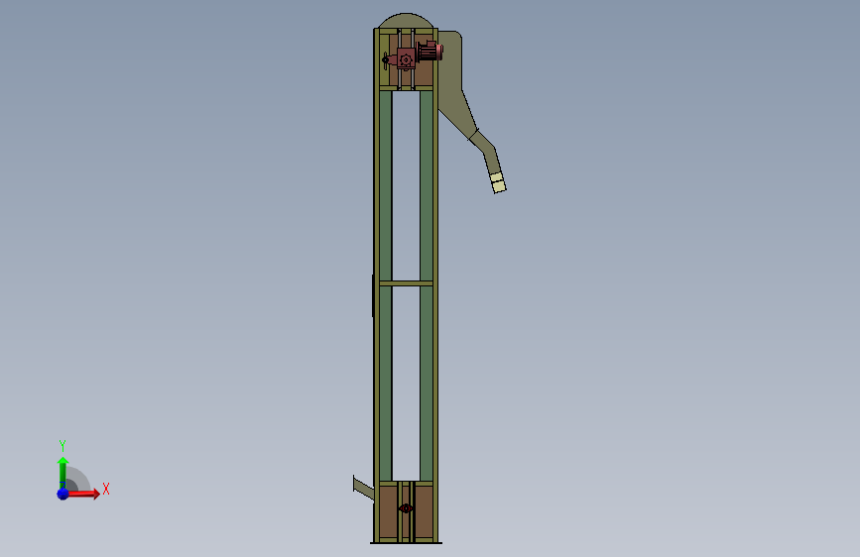This screenshot has height=557, width=860.
Task: Select the red drive motor at the top
Action: 430,53
